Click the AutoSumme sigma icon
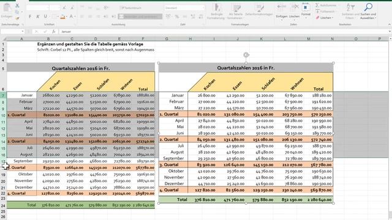The width and height of the screenshot is (392, 220). click(317, 5)
